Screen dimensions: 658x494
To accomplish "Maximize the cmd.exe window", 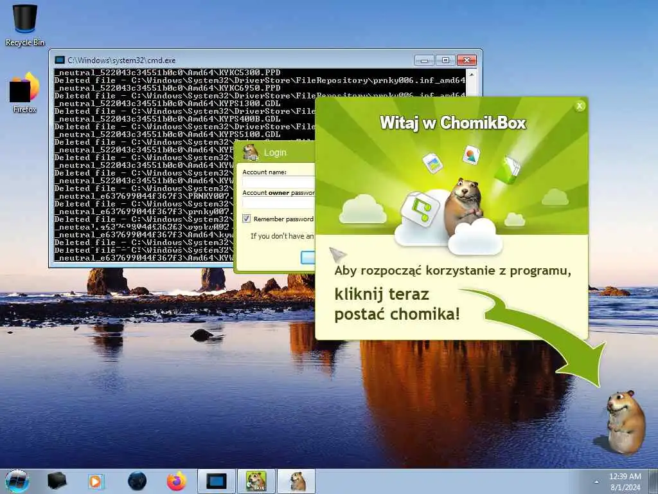I will 445,60.
